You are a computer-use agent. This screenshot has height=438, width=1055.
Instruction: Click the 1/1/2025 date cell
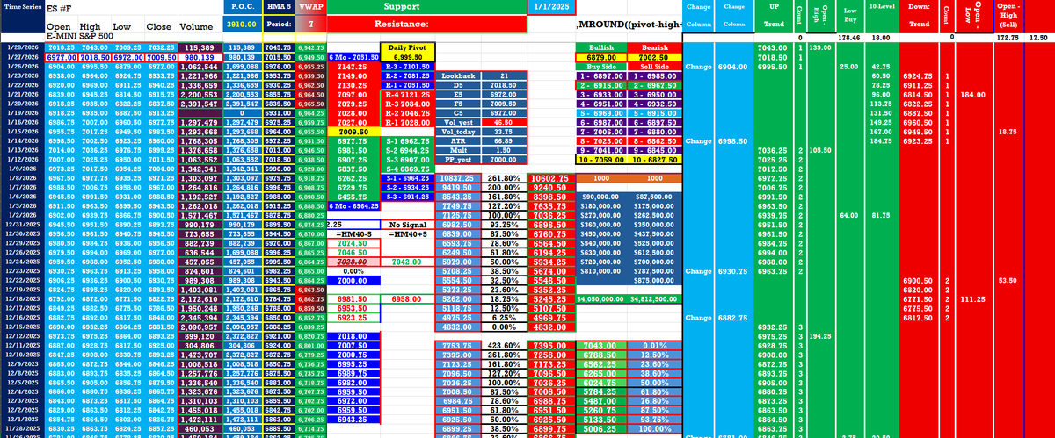(x=550, y=6)
